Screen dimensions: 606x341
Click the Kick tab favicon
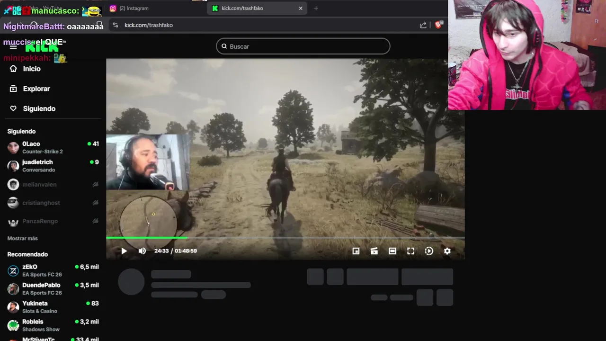point(215,8)
